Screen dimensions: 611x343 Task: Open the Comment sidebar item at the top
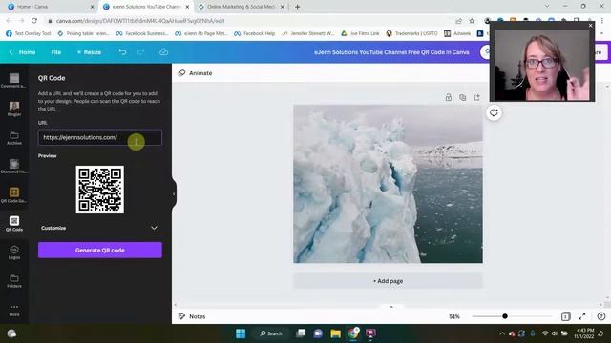tap(14, 81)
